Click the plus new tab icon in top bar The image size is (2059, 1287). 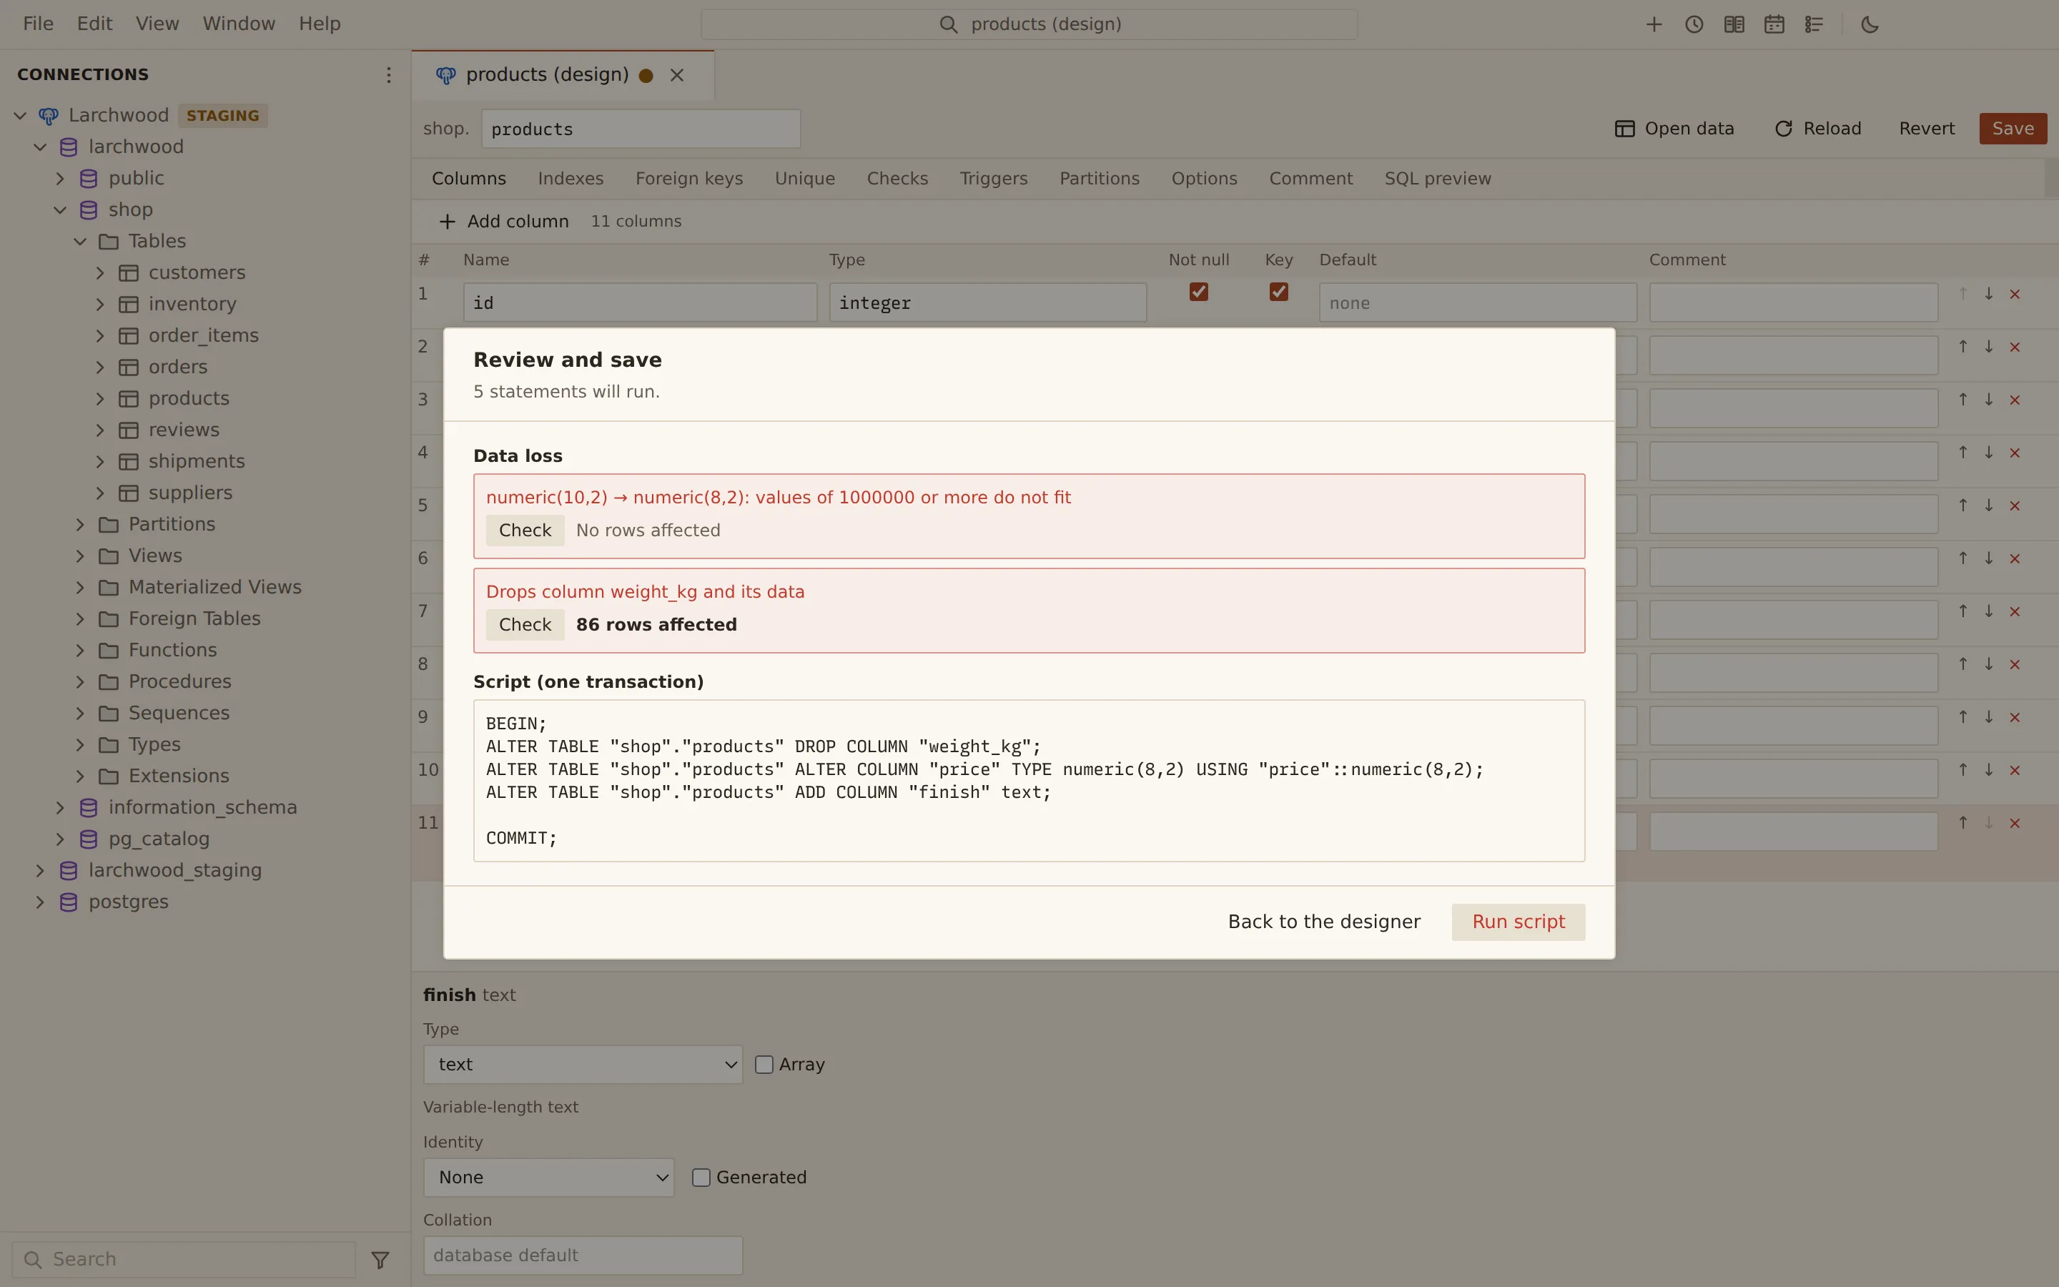pos(1654,25)
